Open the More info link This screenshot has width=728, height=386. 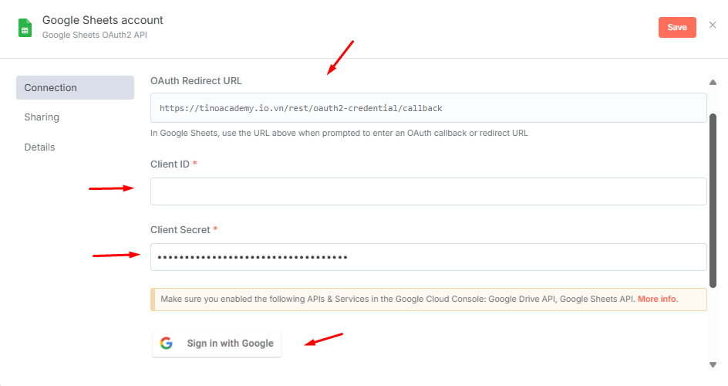tap(656, 299)
